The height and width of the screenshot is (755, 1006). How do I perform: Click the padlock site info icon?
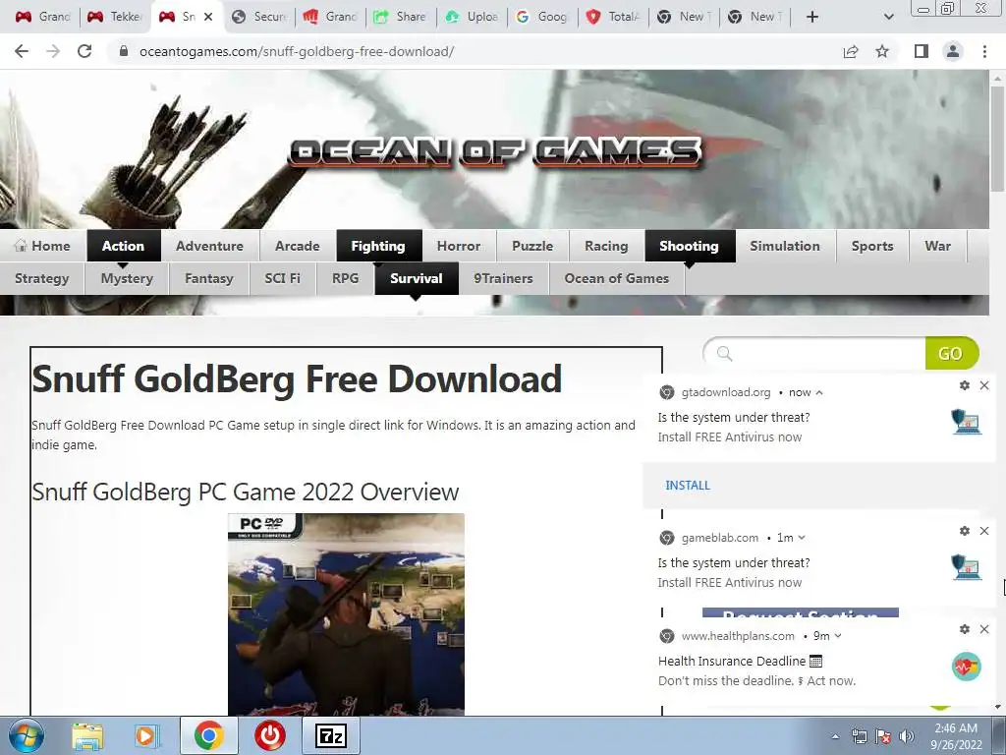pyautogui.click(x=124, y=51)
